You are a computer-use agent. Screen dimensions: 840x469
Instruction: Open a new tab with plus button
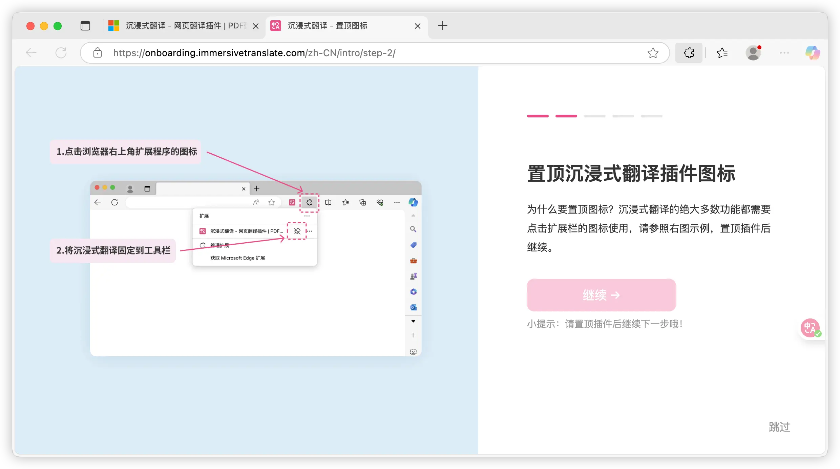click(x=442, y=26)
